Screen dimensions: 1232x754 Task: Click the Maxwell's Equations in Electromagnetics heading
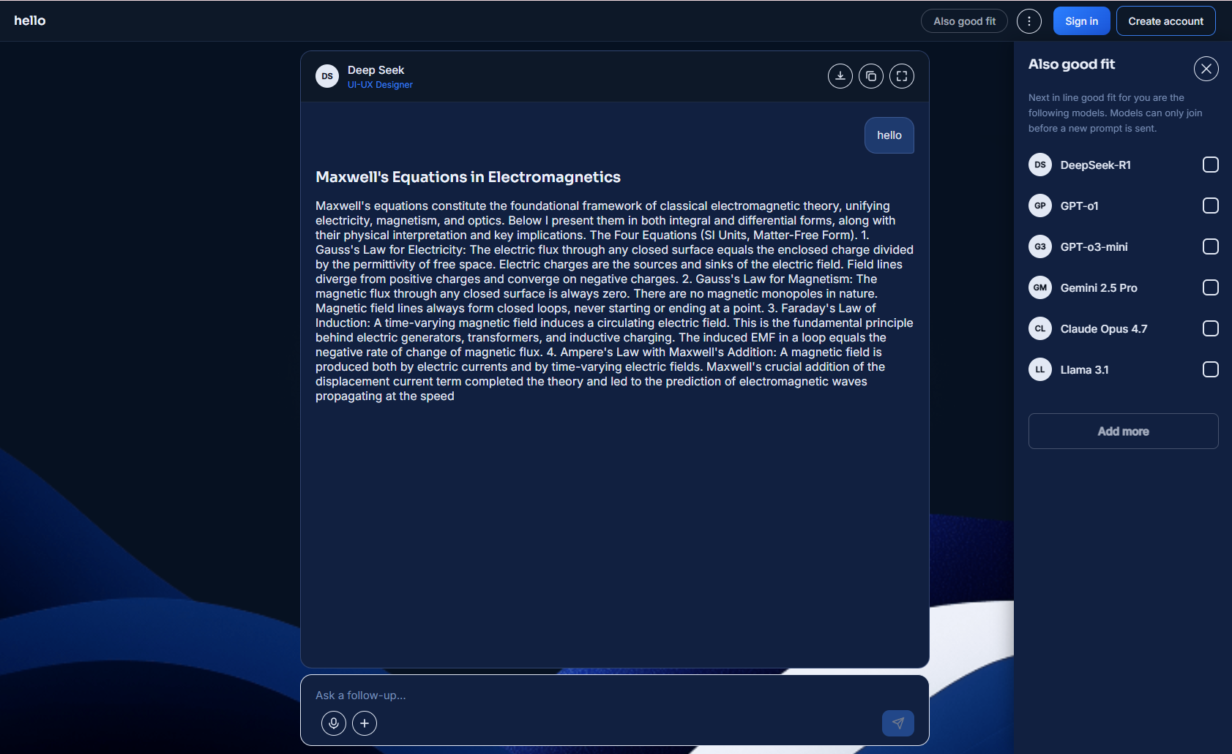[x=468, y=177]
